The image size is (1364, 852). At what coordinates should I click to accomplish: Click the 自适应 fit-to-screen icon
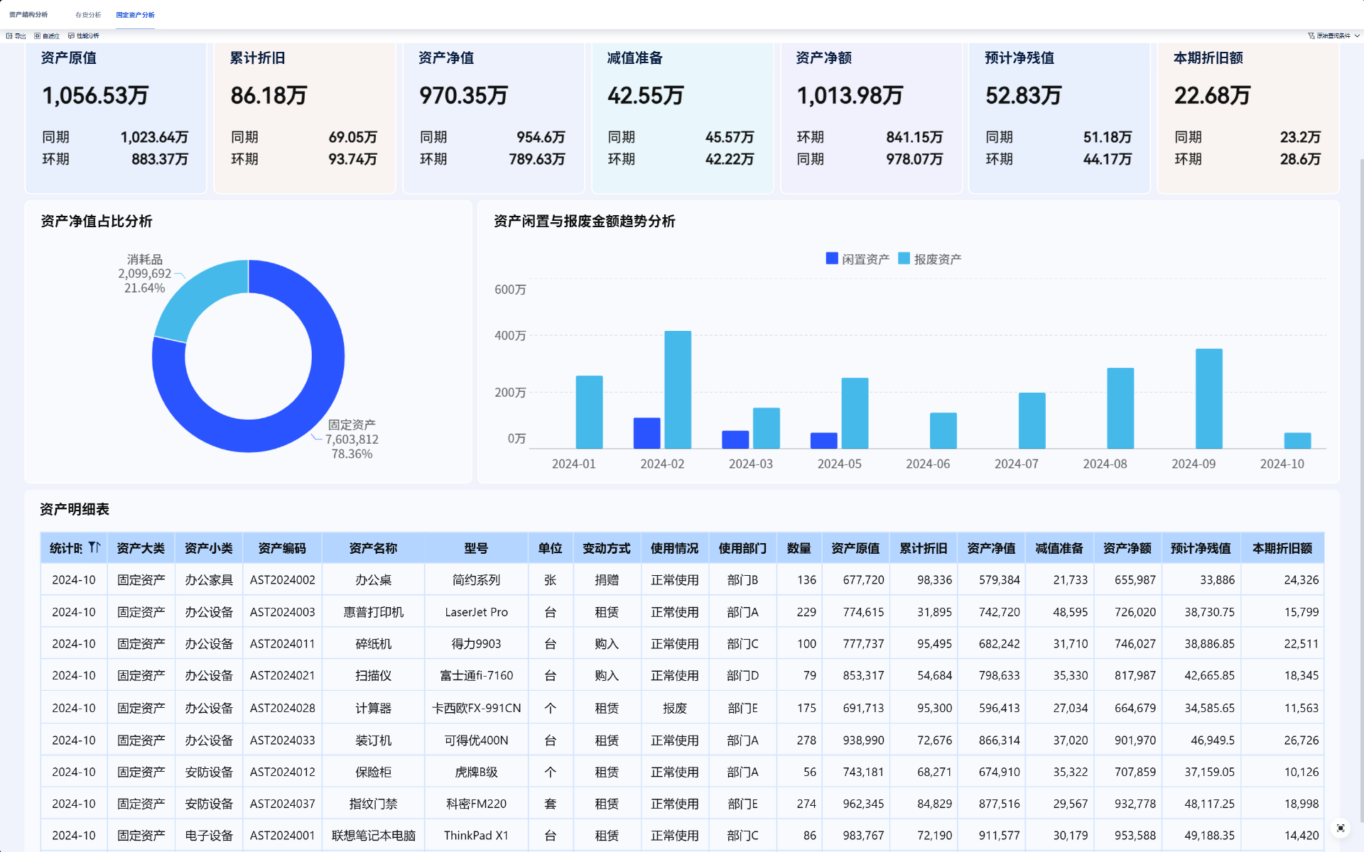click(38, 35)
